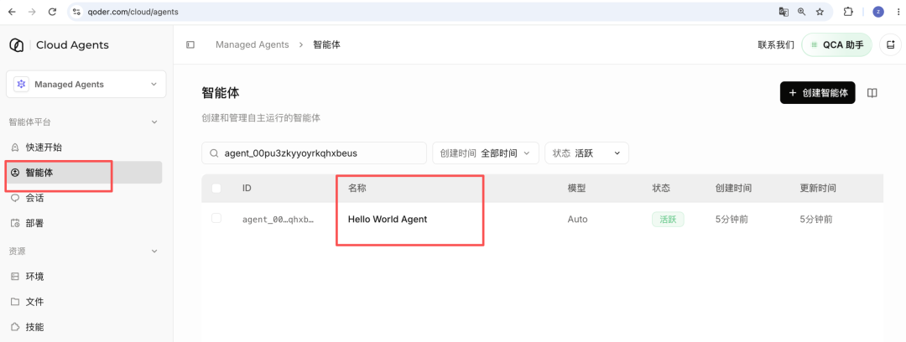Click the 状态 column header
This screenshot has width=906, height=342.
pos(661,188)
